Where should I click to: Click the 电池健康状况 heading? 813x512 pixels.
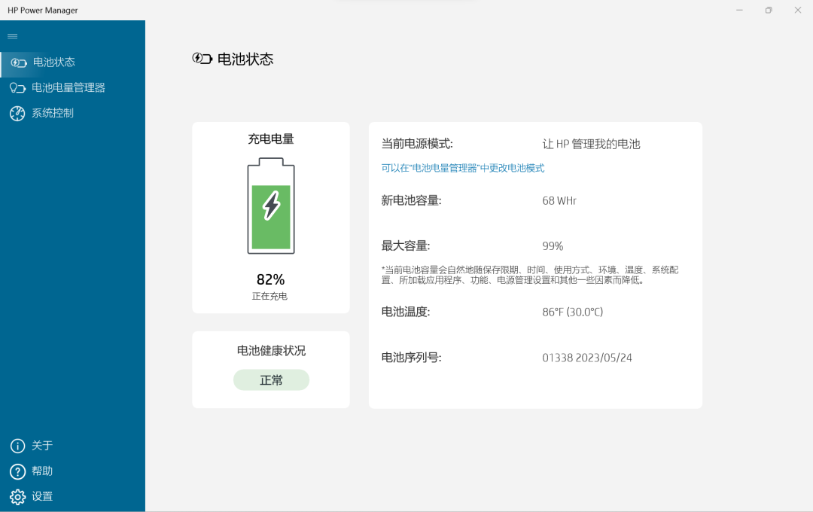pos(271,351)
